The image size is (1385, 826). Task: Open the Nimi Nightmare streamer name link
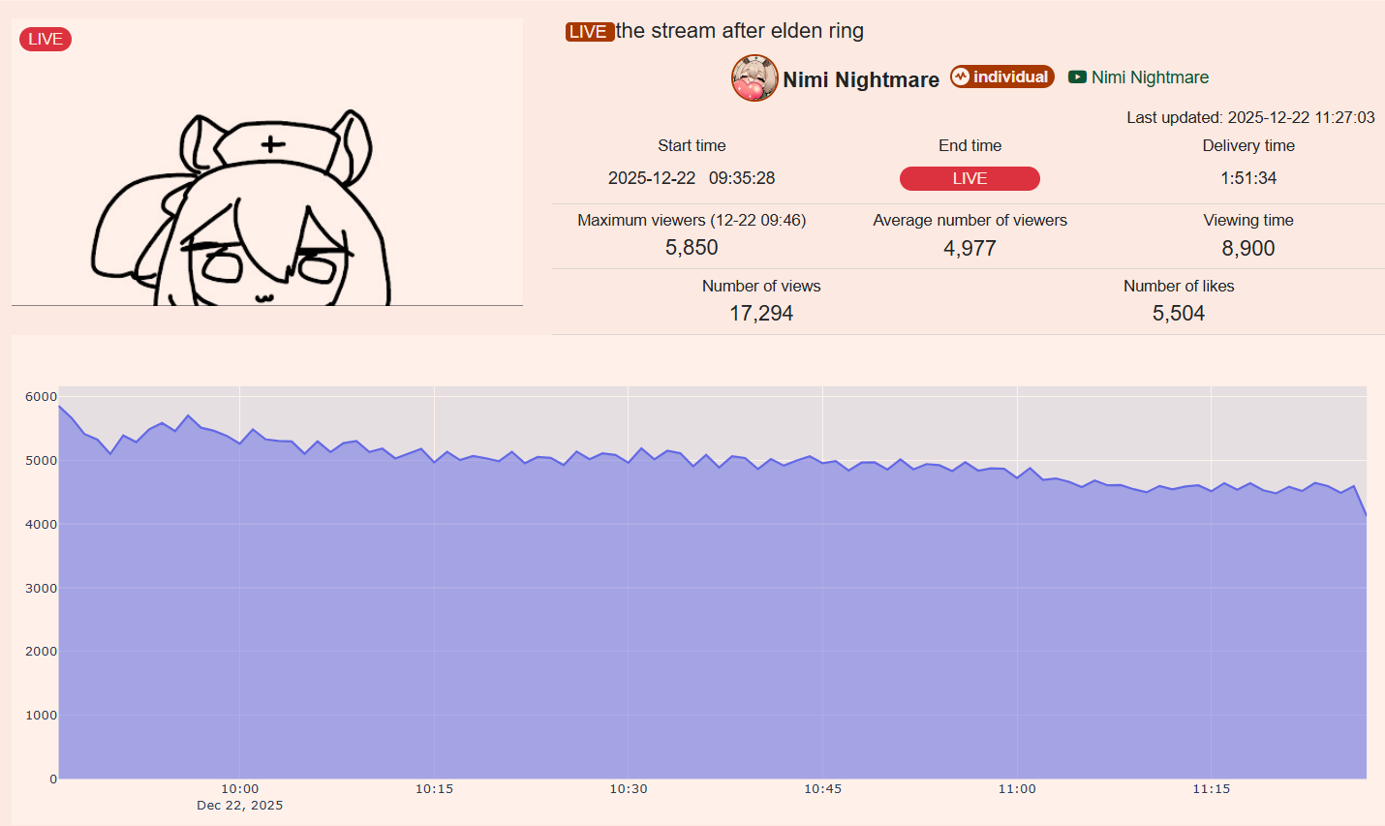click(861, 79)
